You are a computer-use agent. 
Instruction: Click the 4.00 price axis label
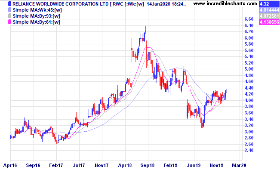click(x=249, y=100)
